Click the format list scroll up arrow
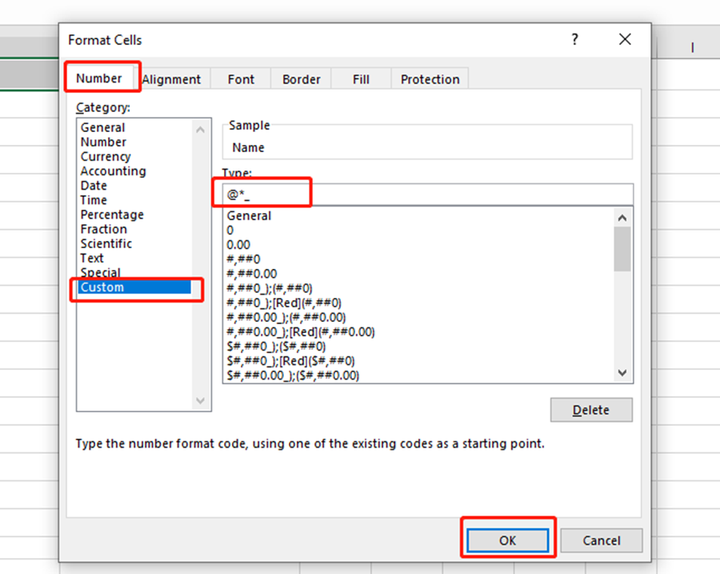 pyautogui.click(x=622, y=218)
